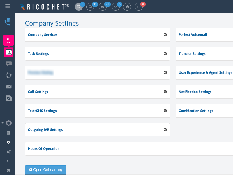Open the tasks checkmark sidebar icon

click(9, 98)
